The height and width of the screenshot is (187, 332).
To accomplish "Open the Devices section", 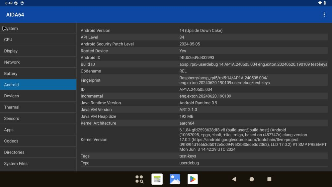I will [38, 96].
